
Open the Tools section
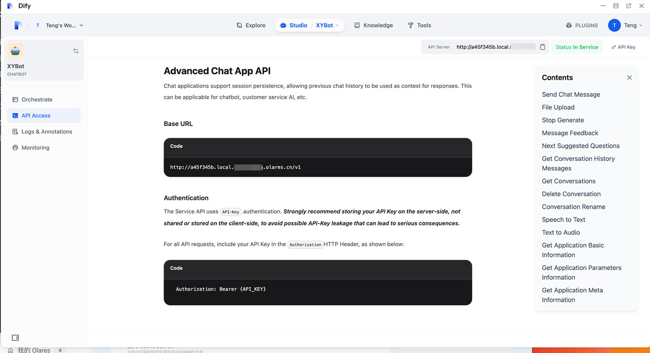tap(419, 25)
